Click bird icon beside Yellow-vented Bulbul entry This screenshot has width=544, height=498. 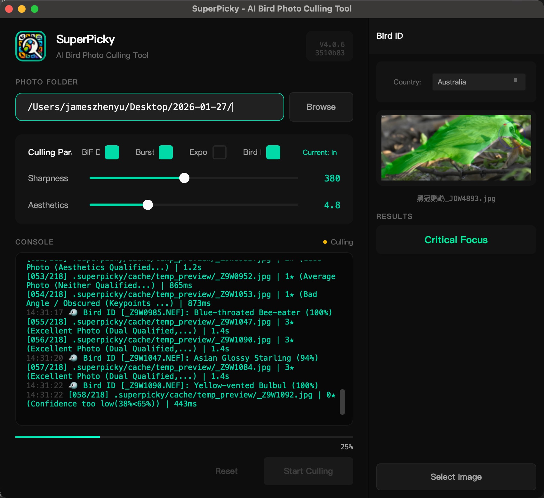(x=73, y=385)
